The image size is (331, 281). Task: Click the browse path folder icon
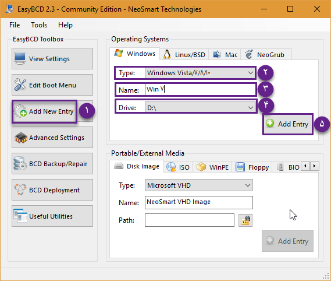(245, 220)
